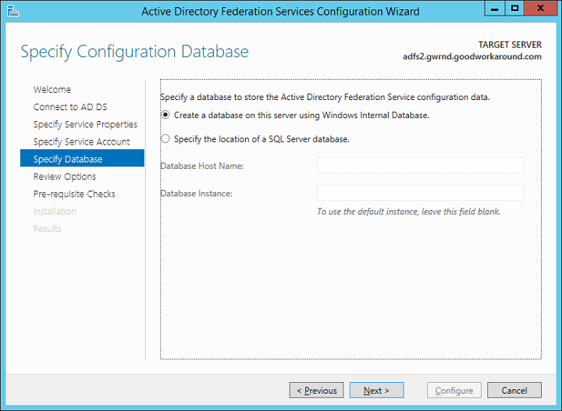Open the Connect to AD DS step

pos(70,107)
